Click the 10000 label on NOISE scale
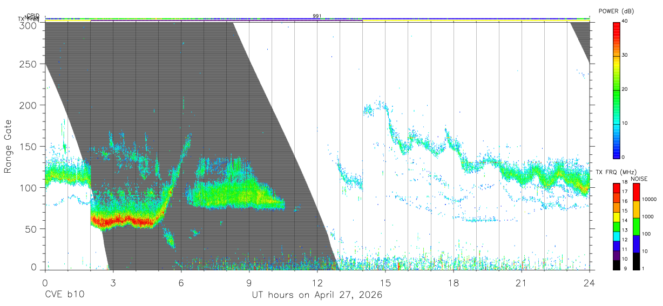 (x=649, y=199)
